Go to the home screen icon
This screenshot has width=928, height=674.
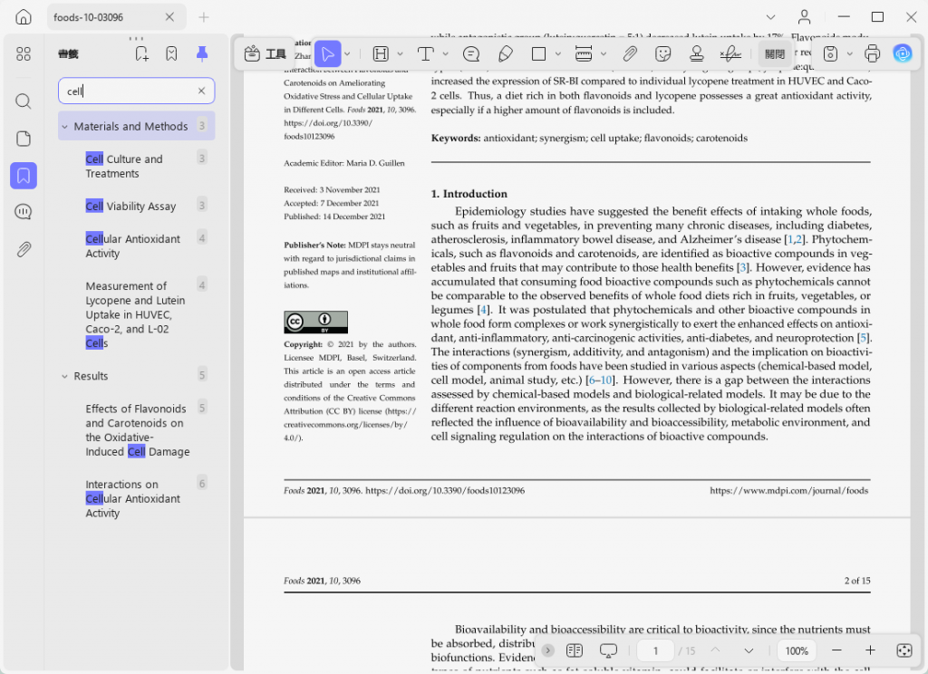pyautogui.click(x=23, y=17)
